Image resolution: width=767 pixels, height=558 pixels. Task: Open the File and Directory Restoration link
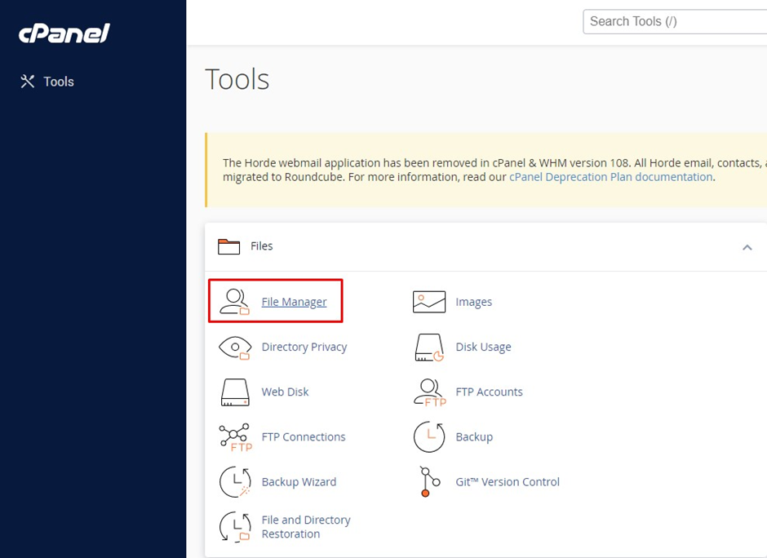[x=306, y=527]
